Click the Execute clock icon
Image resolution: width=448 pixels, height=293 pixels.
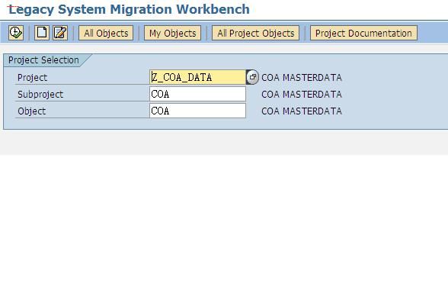[x=16, y=33]
